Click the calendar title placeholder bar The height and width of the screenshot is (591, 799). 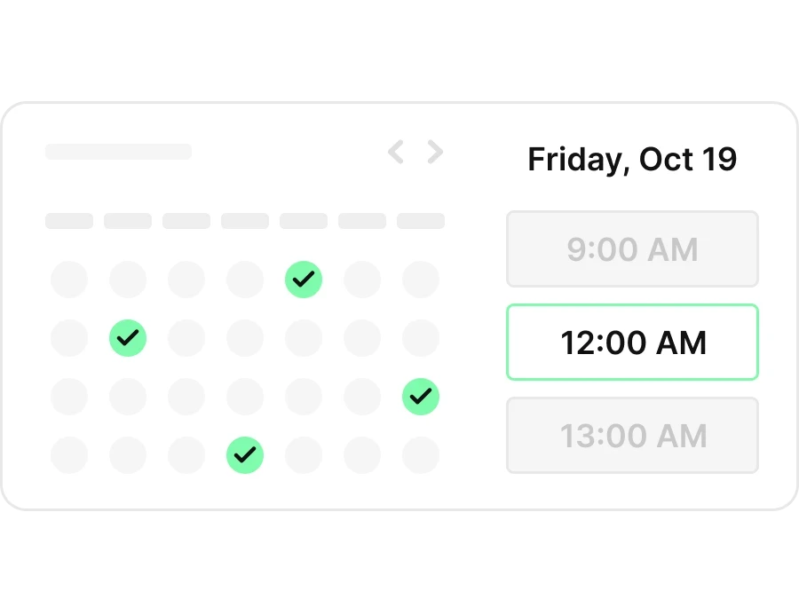(119, 152)
